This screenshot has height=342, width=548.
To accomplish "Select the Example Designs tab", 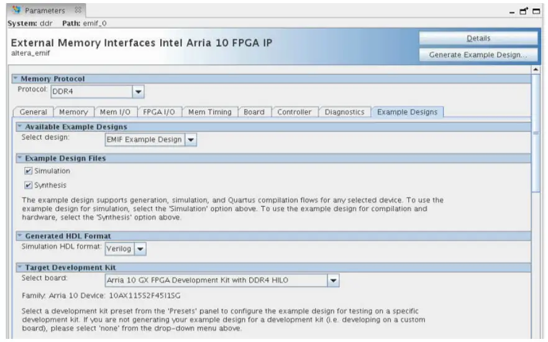I will (x=408, y=112).
